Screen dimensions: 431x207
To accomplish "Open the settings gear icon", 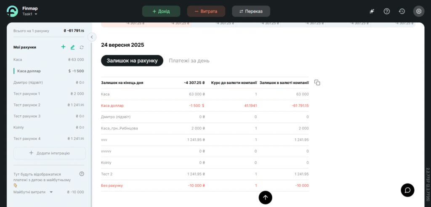I will click(x=419, y=11).
